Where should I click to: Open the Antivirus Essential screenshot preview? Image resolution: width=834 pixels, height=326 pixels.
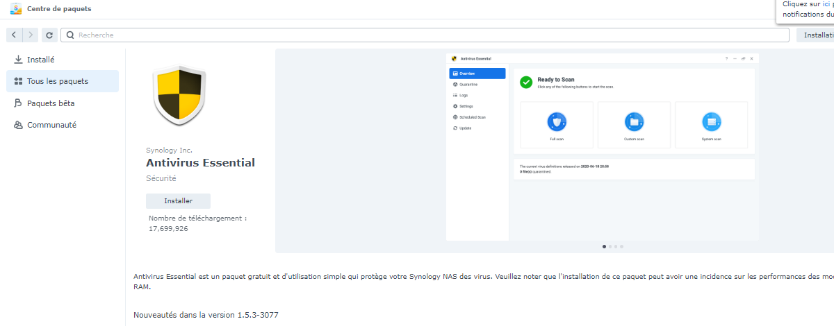click(x=603, y=146)
